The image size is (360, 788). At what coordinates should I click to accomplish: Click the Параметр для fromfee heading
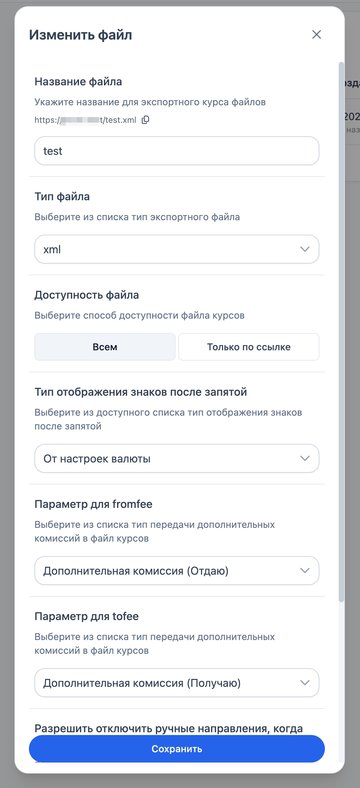pos(93,504)
